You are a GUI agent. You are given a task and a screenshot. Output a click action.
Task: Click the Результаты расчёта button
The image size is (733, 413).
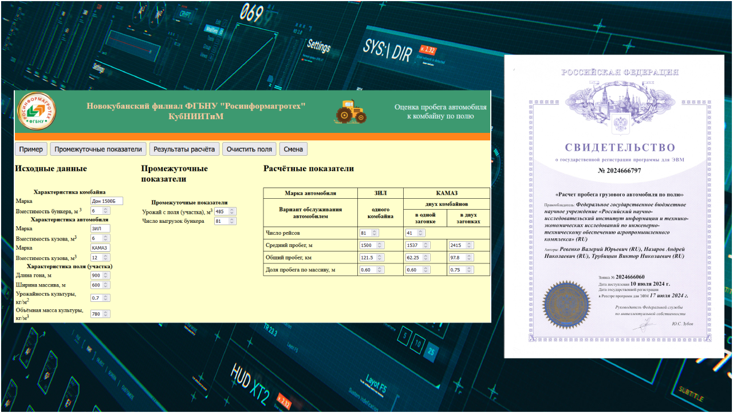pos(184,149)
